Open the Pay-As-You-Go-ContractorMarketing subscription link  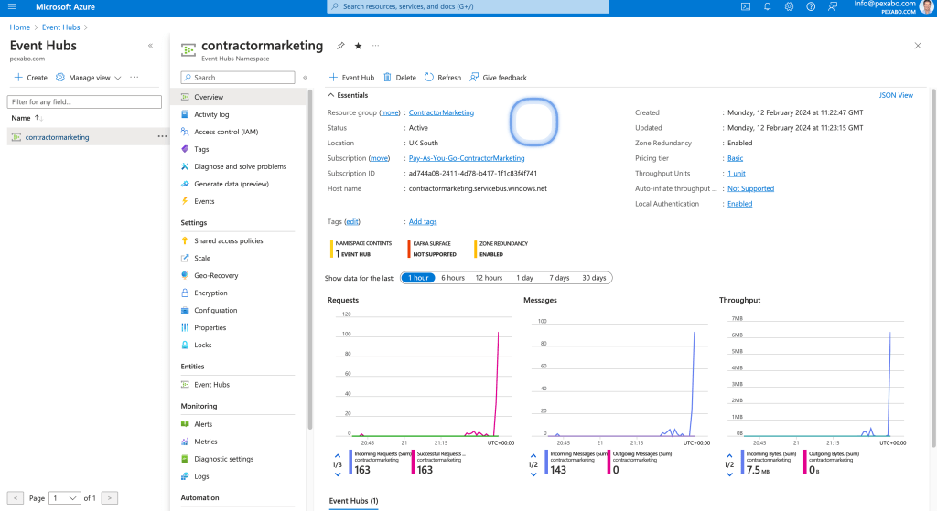[467, 158]
